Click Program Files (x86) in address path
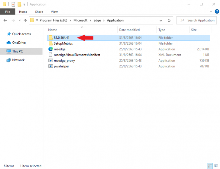The width and height of the screenshot is (220, 169). click(53, 20)
